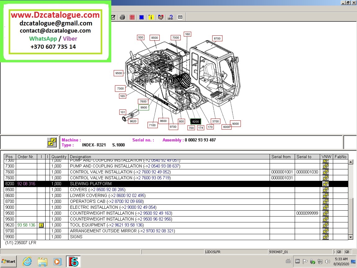Click the Order Nr. column header
Image resolution: width=357 pixels, height=268 pixels.
(x=26, y=157)
